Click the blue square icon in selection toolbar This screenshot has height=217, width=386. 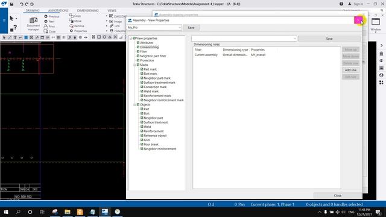click(26, 37)
